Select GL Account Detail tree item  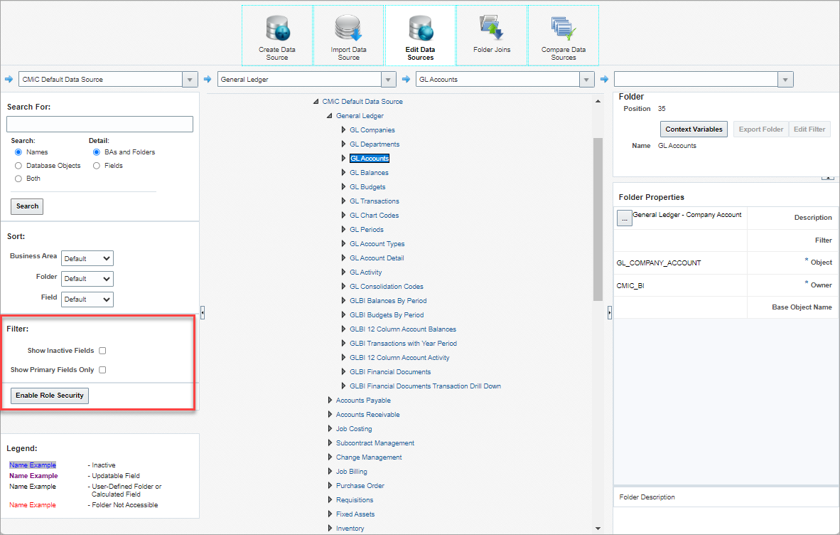377,258
